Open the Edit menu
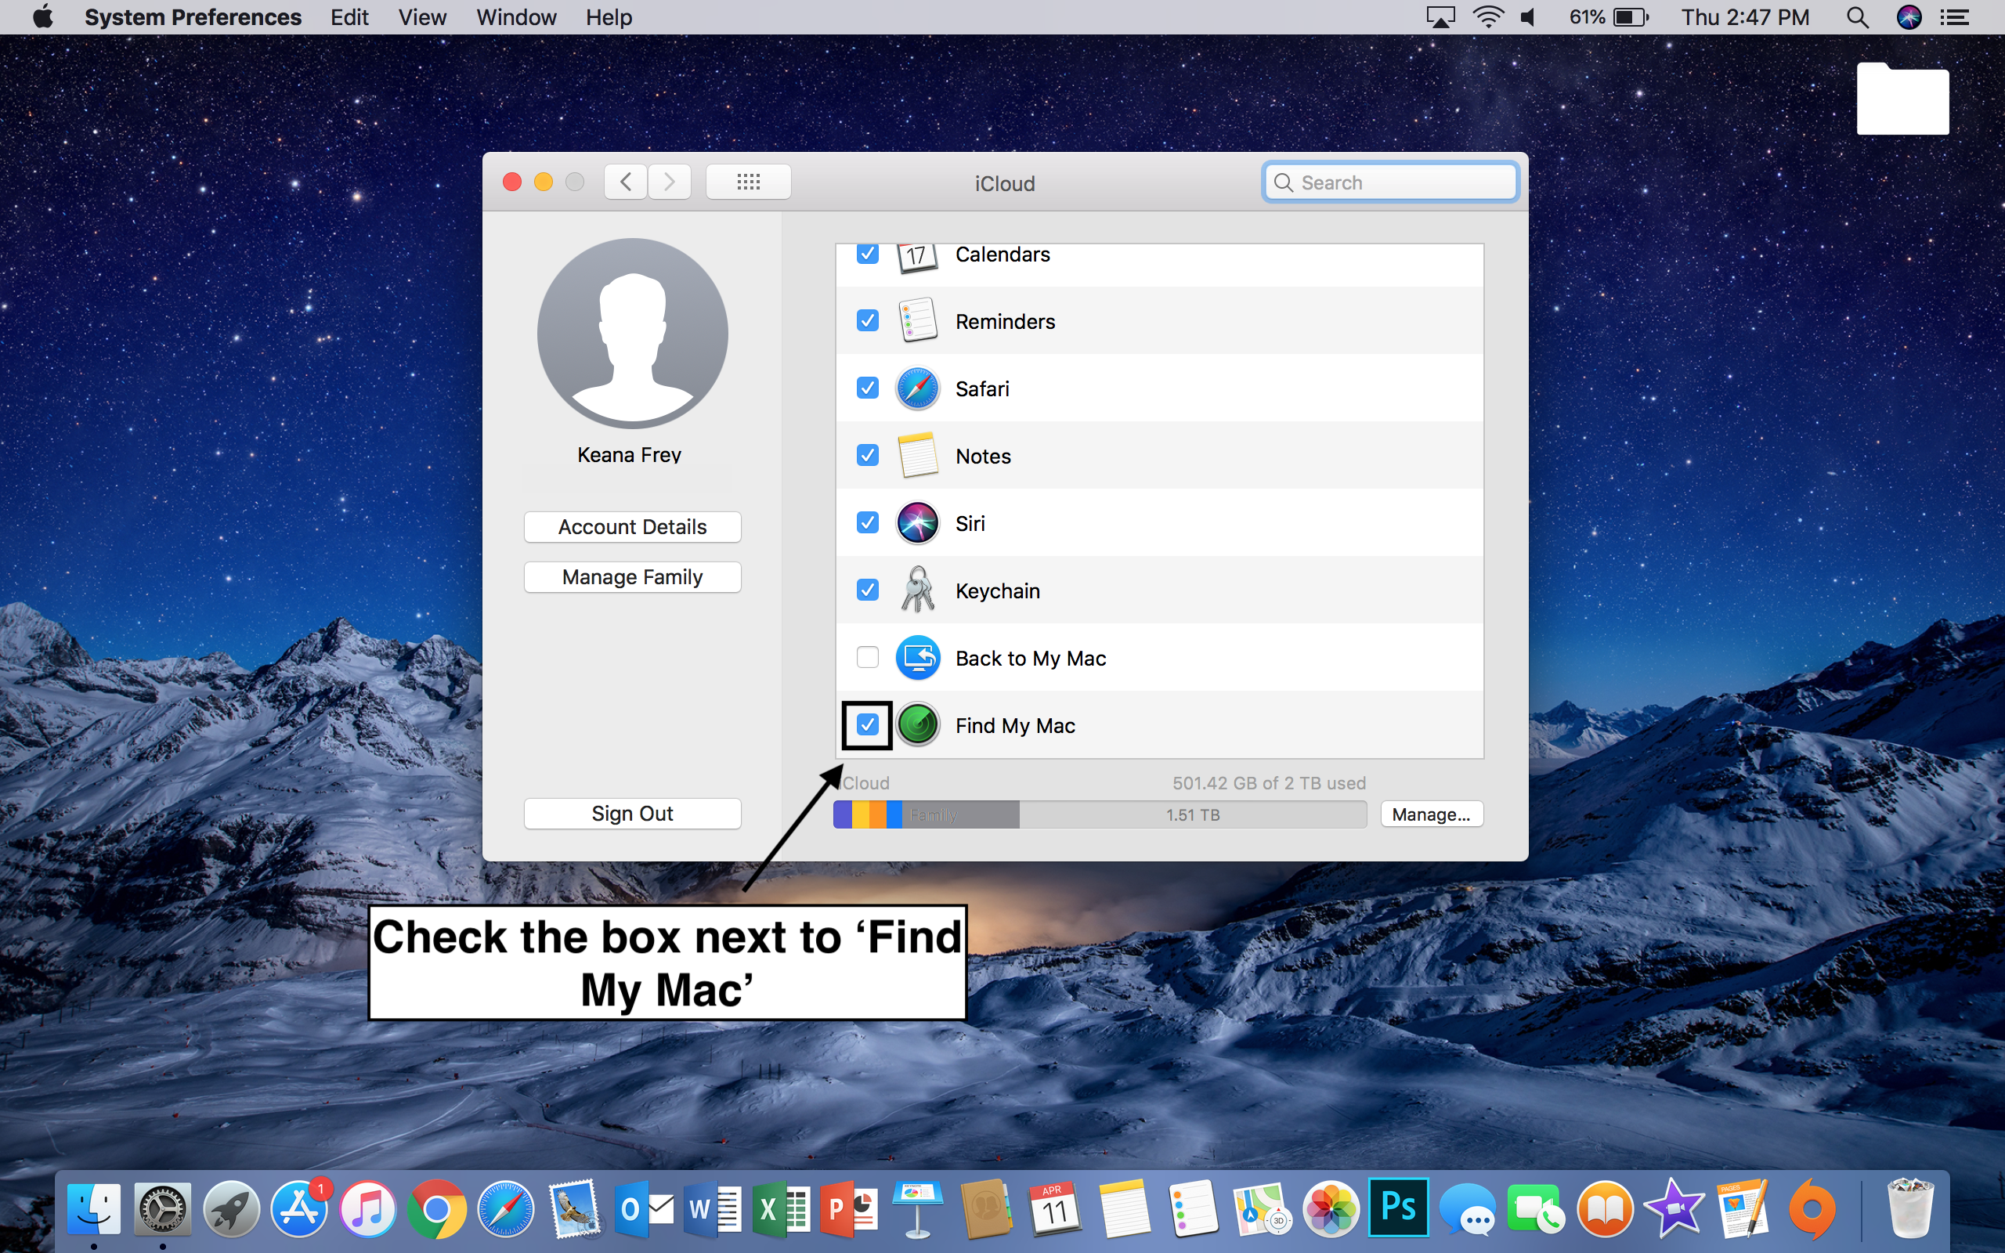This screenshot has height=1253, width=2005. [x=349, y=16]
